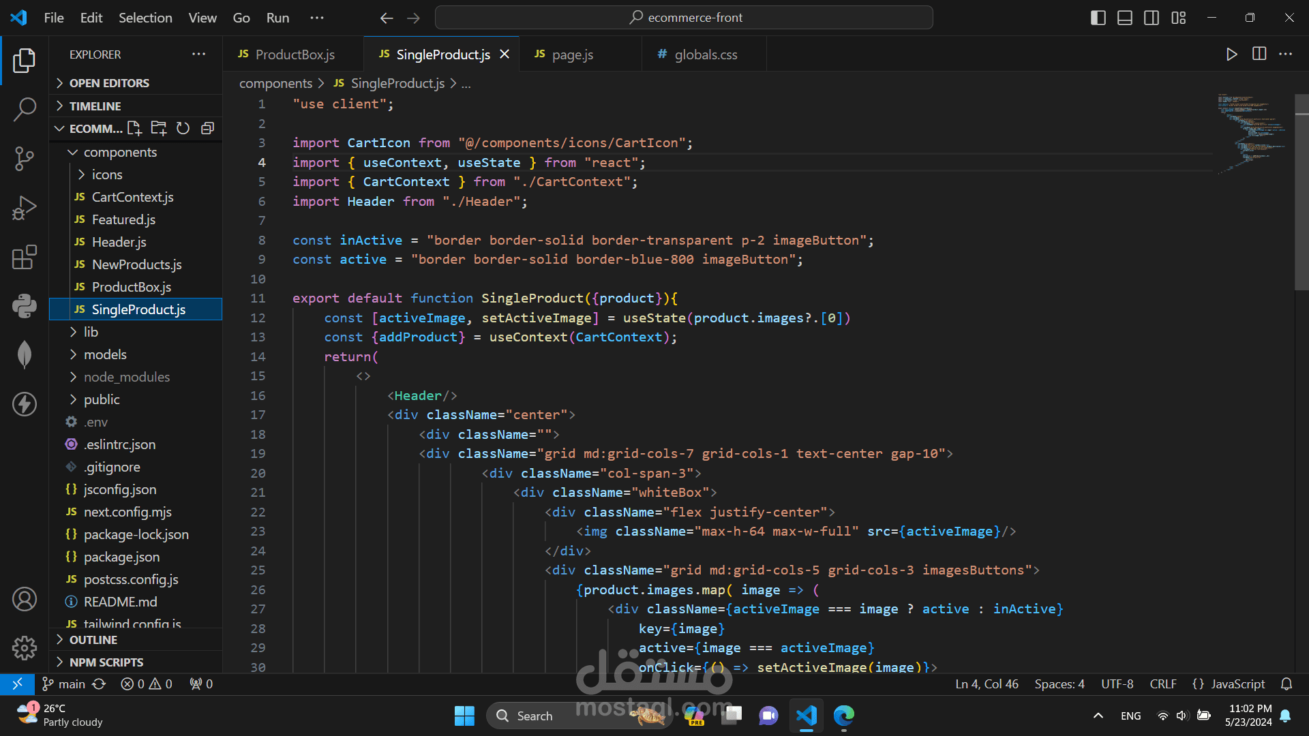Switch to the globals.css tab
The width and height of the screenshot is (1309, 736).
click(x=706, y=55)
